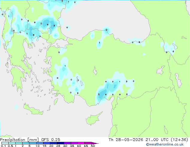Click the precipitation value "3" on the map
This screenshot has height=147, width=190.
[x=54, y=25]
